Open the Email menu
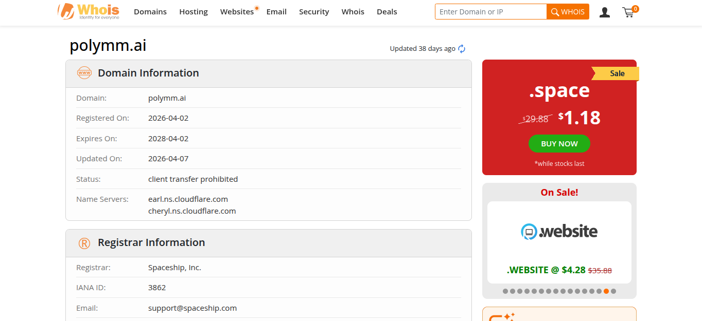Image resolution: width=702 pixels, height=321 pixels. [x=276, y=12]
